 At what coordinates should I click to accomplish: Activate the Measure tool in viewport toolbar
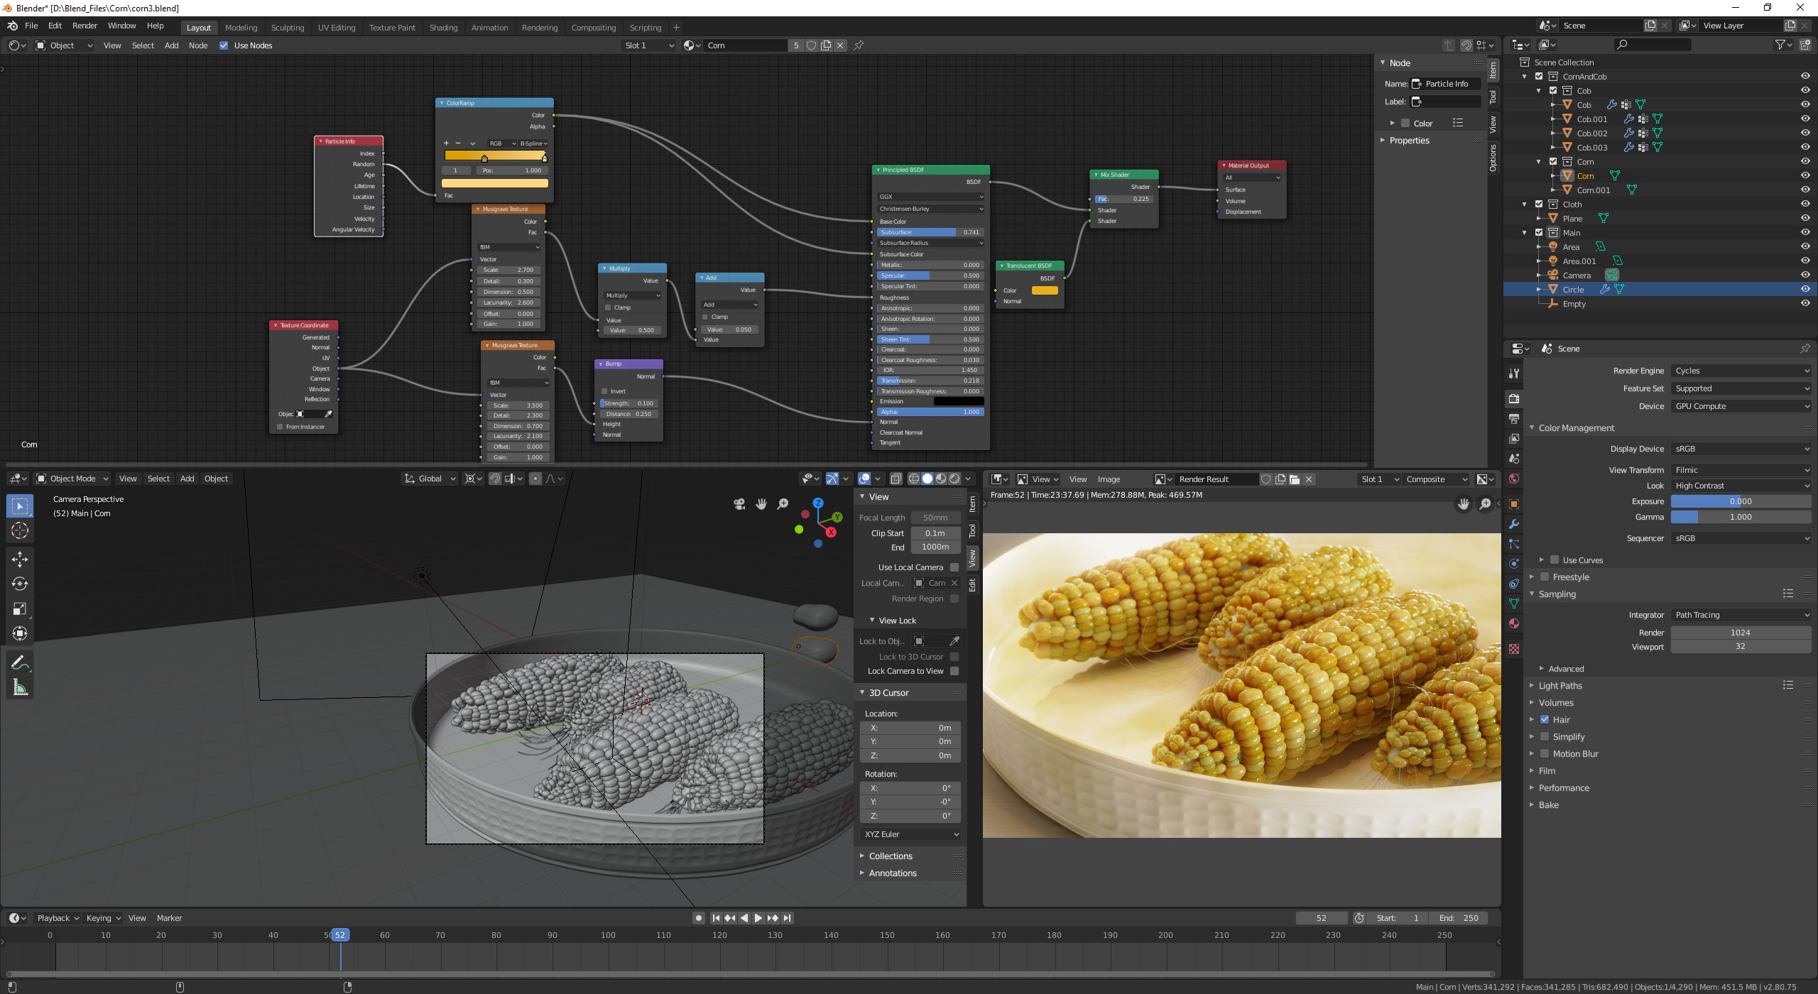tap(20, 687)
